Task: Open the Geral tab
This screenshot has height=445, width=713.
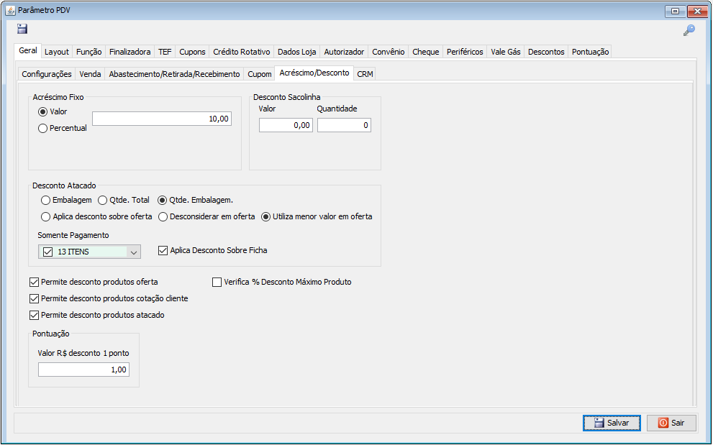Action: [28, 50]
